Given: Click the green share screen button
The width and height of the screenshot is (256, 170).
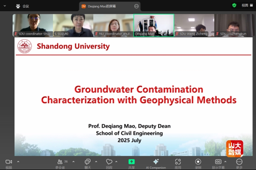Looking at the screenshot, I should click(x=131, y=162).
